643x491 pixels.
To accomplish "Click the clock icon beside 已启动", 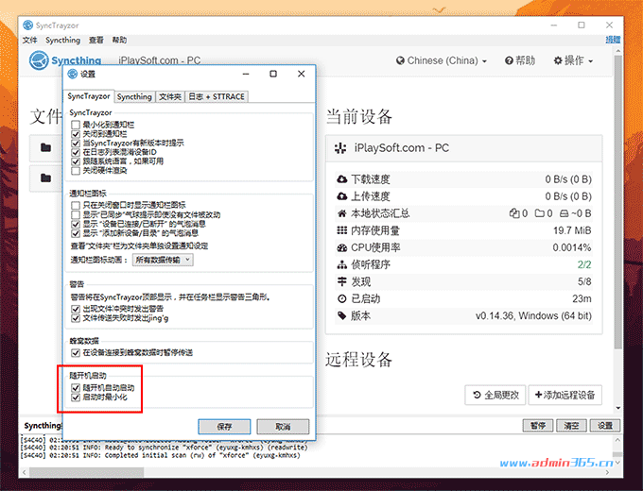I will point(342,299).
